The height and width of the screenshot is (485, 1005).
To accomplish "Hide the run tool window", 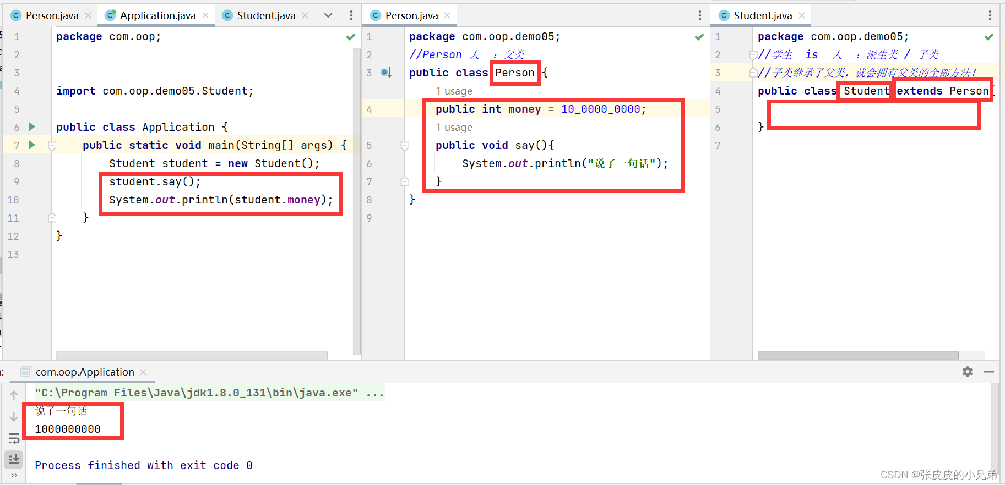I will click(x=989, y=372).
